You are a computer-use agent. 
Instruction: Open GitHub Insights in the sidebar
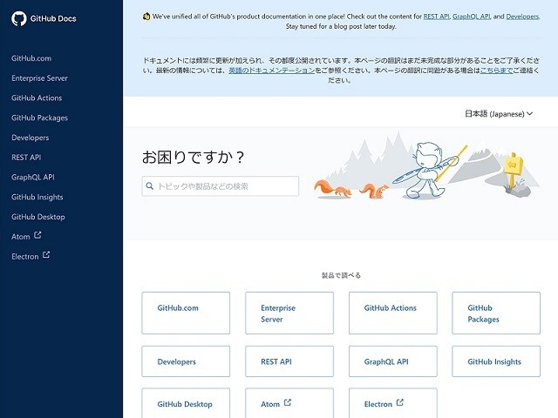(x=37, y=198)
